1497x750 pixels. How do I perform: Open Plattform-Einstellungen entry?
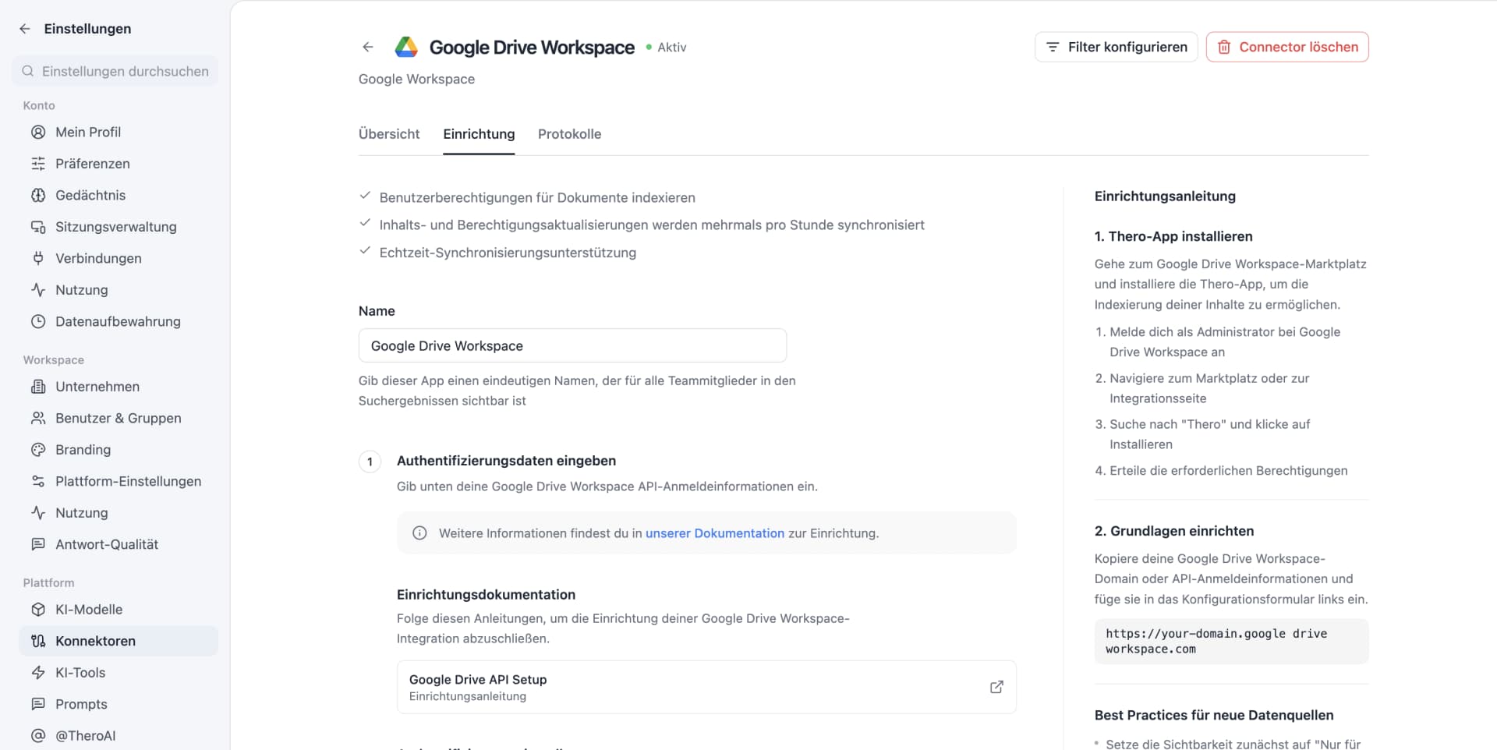(119, 481)
